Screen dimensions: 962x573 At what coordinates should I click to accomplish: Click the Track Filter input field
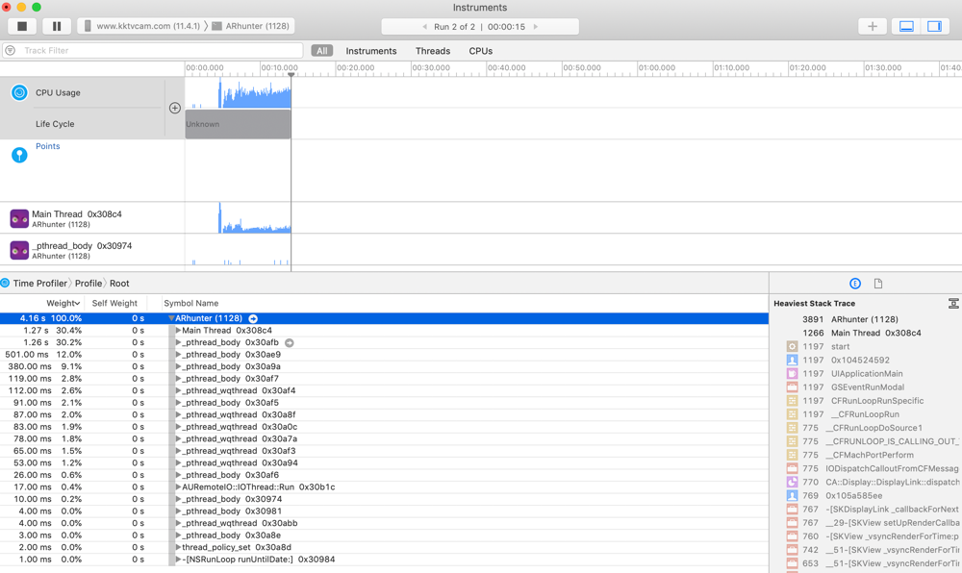pyautogui.click(x=153, y=50)
